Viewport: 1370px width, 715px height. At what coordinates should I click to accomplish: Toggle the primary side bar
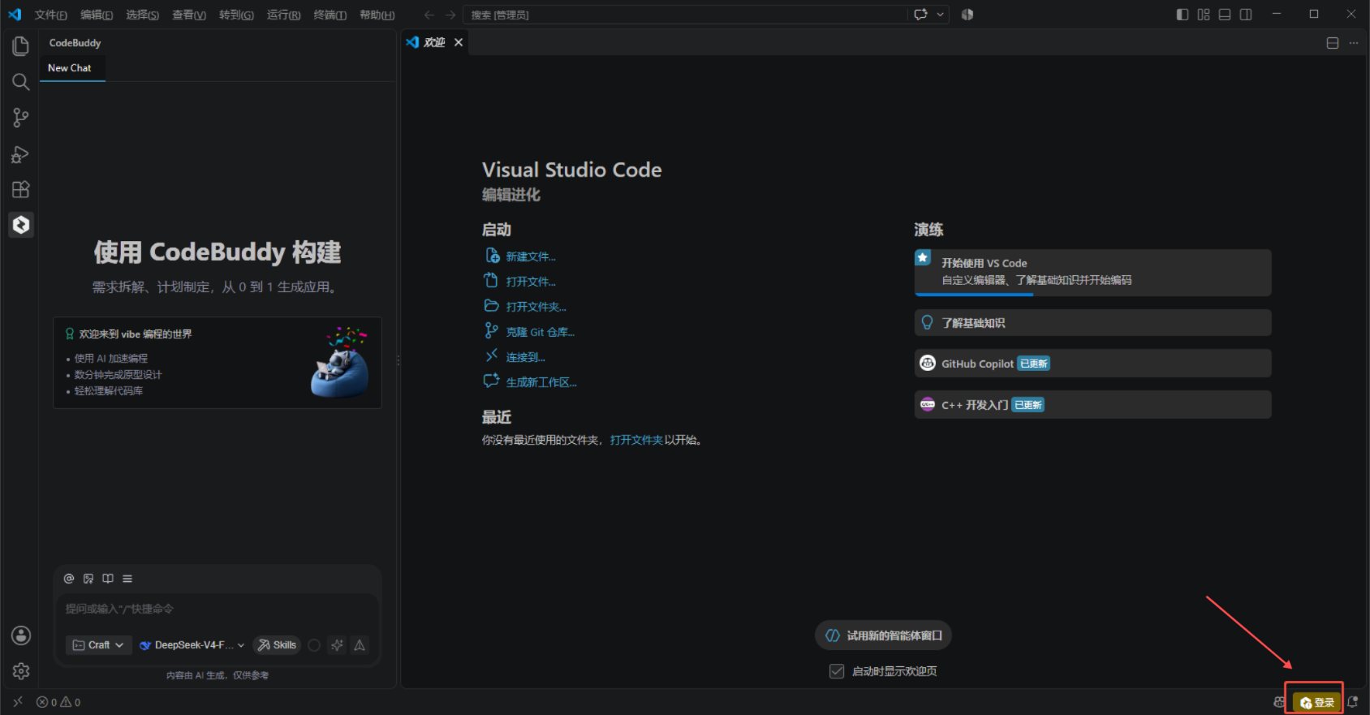click(x=1183, y=15)
